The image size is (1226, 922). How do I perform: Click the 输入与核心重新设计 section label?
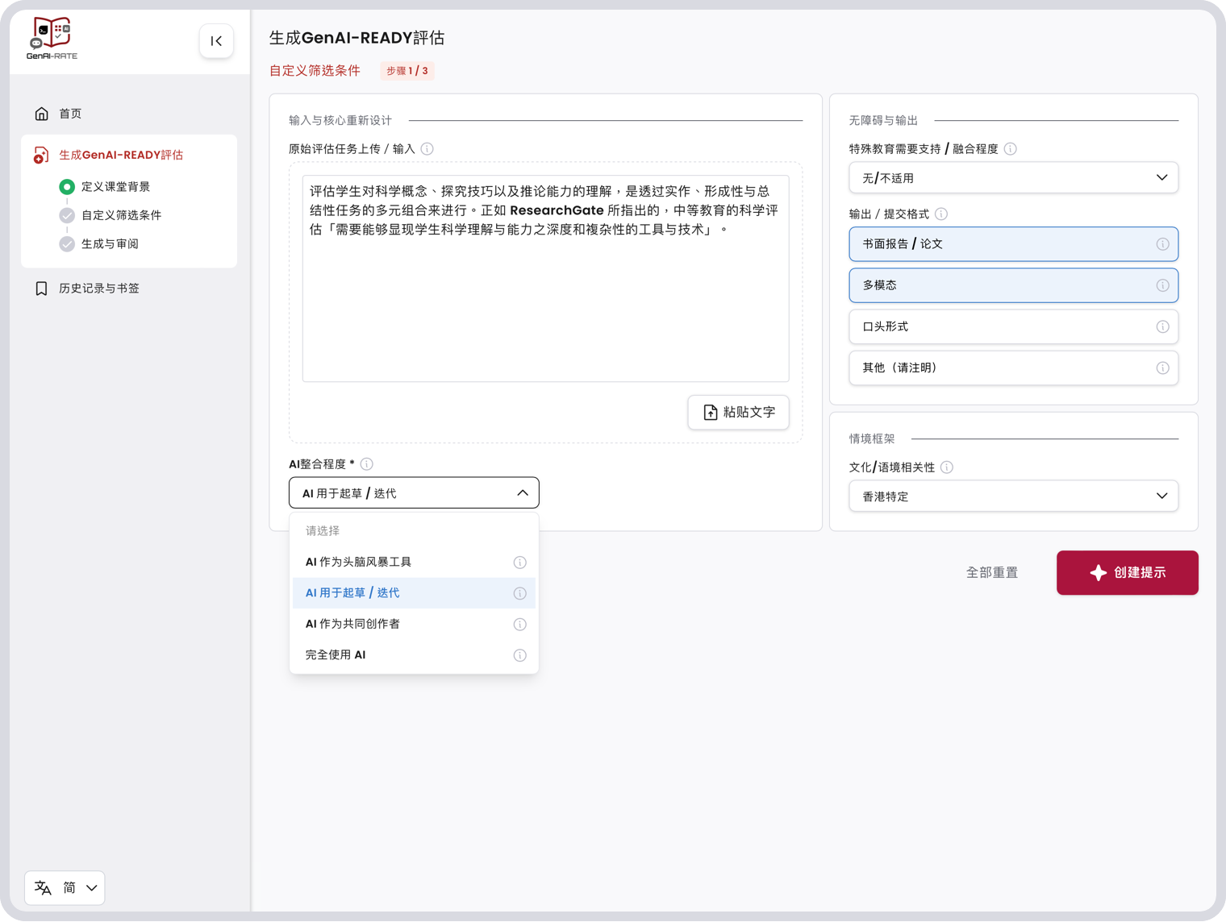point(340,121)
